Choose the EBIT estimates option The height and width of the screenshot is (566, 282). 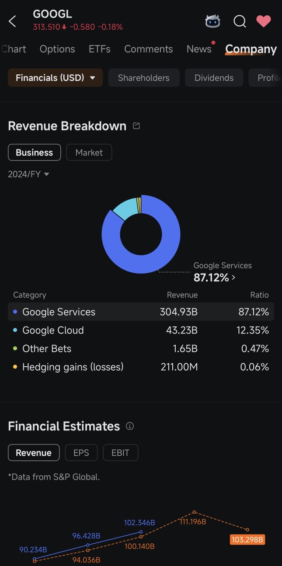coord(120,453)
